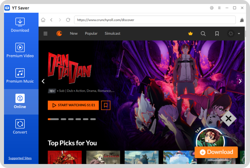The image size is (250, 168).
Task: Click the premium crown icon
Action: [190, 34]
